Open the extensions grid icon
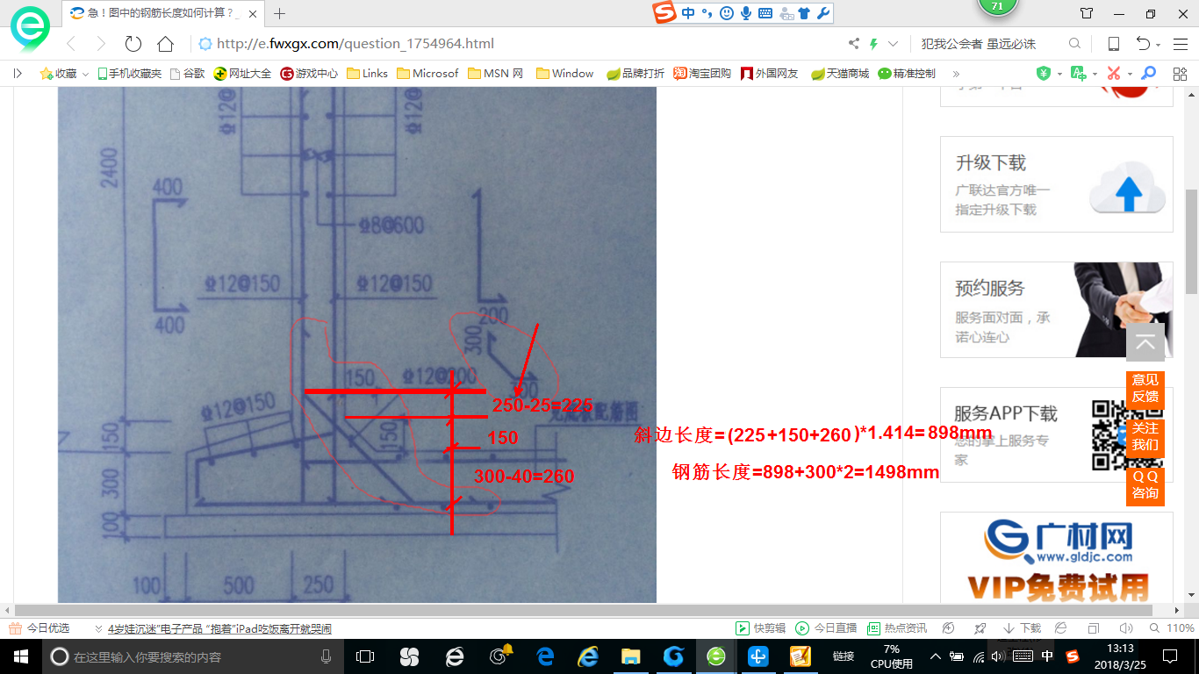The image size is (1199, 674). click(1180, 74)
